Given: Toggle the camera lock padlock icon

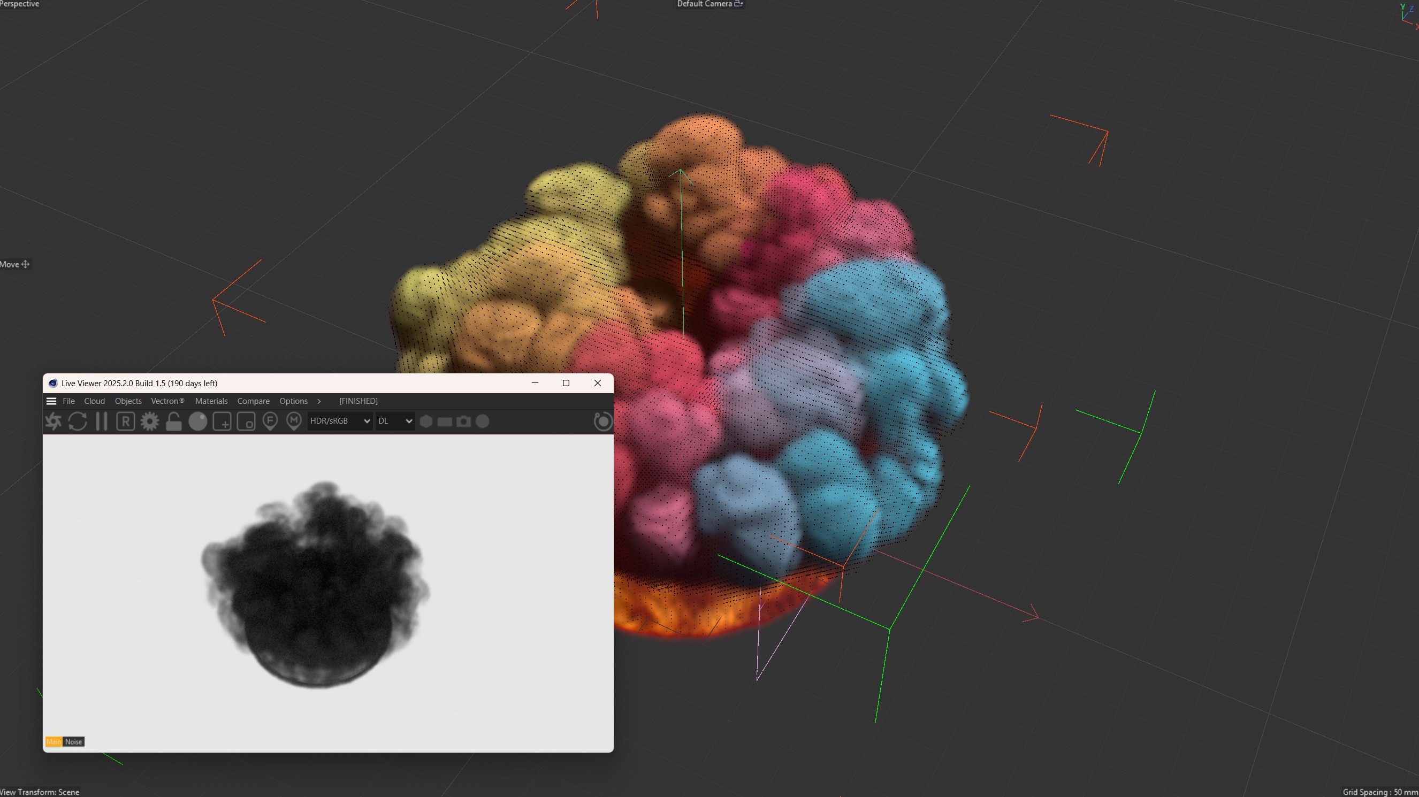Looking at the screenshot, I should click(x=173, y=422).
